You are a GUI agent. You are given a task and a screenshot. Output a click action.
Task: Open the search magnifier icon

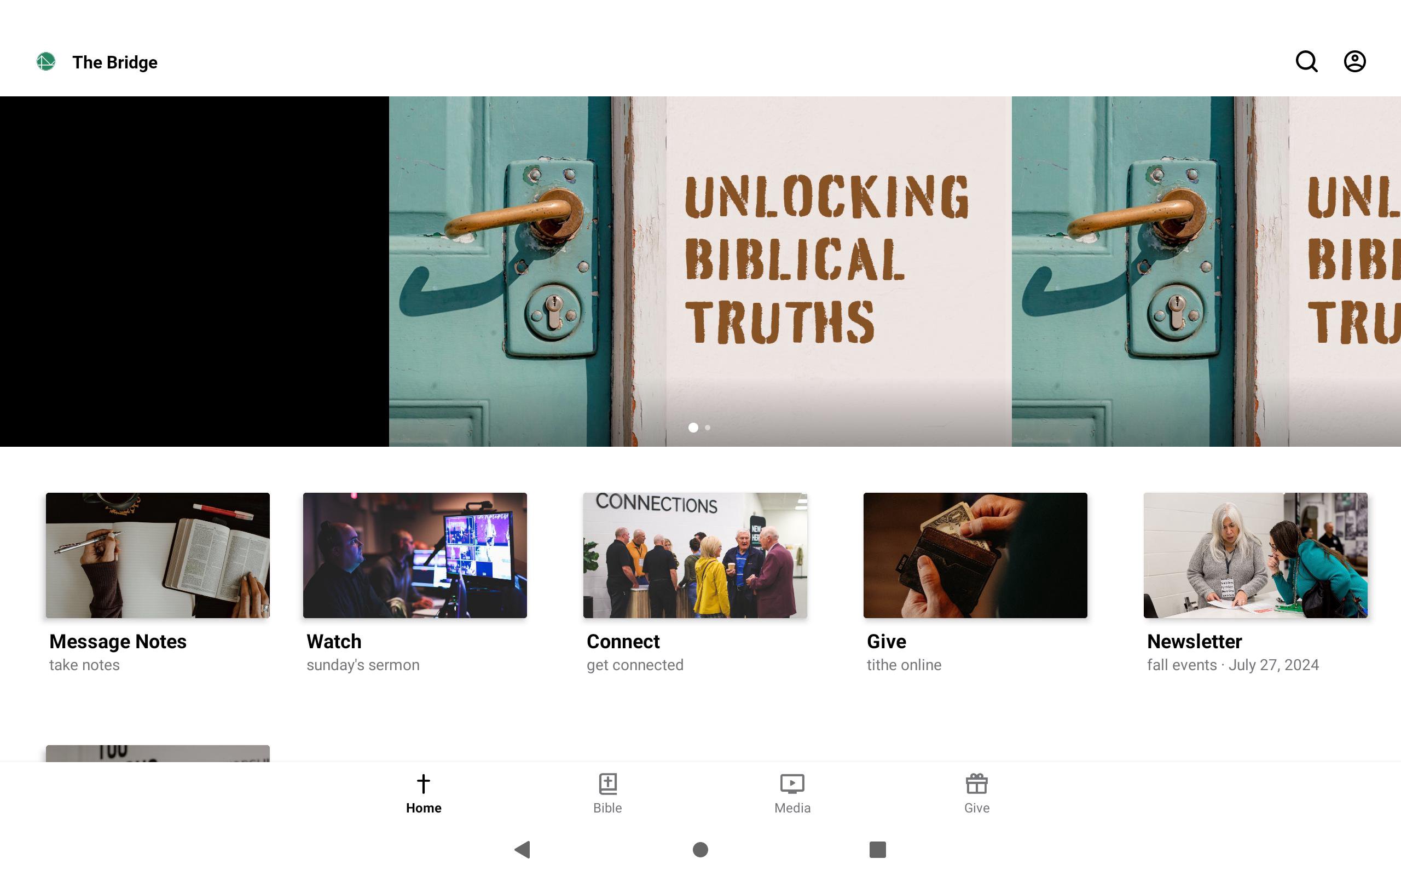pyautogui.click(x=1306, y=61)
